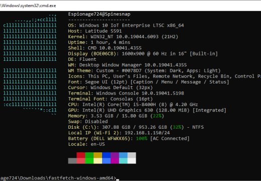The width and height of the screenshot is (261, 181).
Task: Click the dark gray color block
Action: point(72,161)
